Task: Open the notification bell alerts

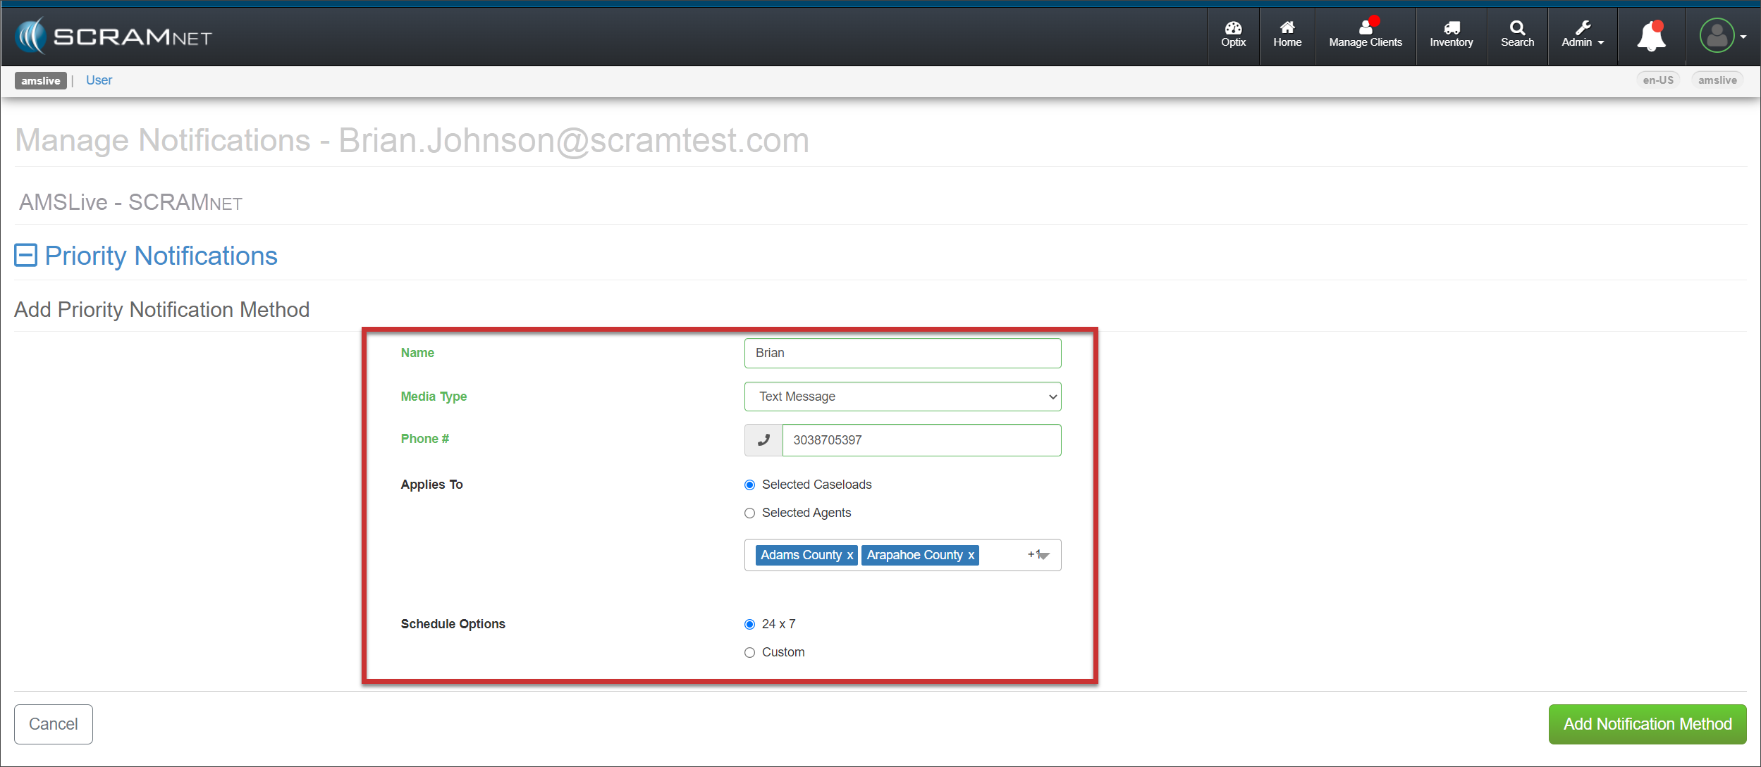Action: pos(1651,37)
